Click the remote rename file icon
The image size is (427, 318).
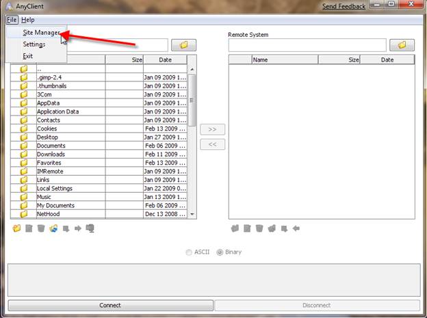247,228
